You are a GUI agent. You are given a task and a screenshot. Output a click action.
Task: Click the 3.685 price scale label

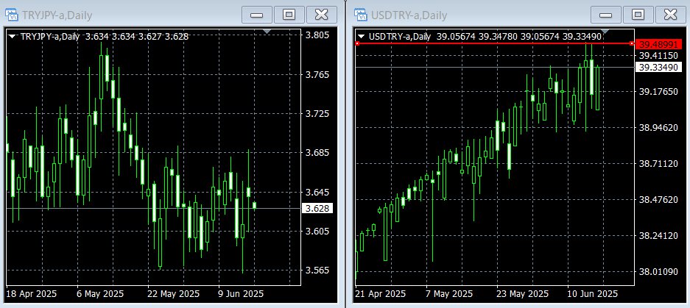[x=317, y=153]
